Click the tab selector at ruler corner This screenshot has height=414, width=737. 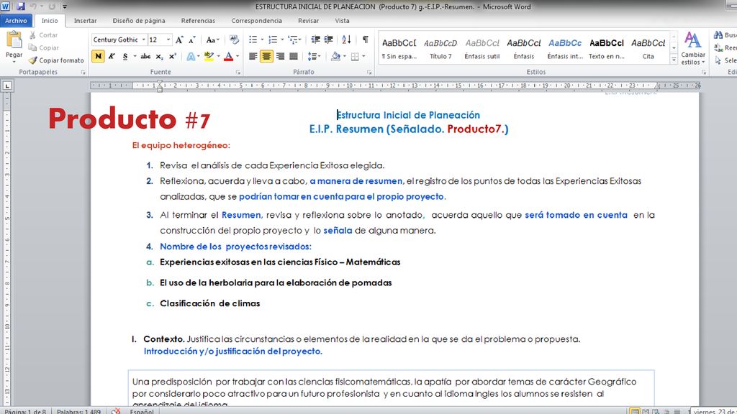[7, 86]
